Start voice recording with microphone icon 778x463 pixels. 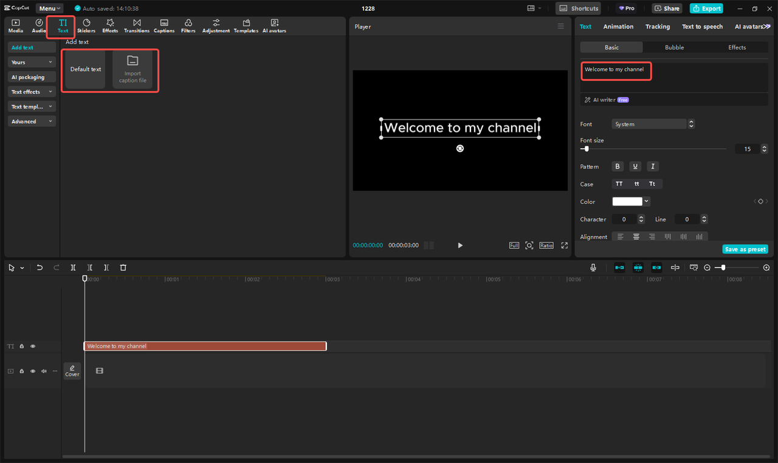point(593,268)
